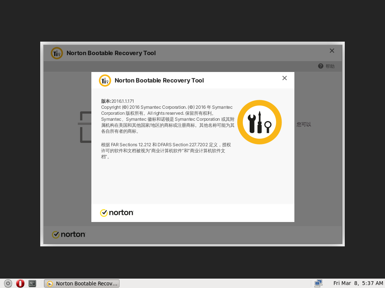Image resolution: width=385 pixels, height=288 pixels.
Task: Click the clock showing Fri Mar 8
Action: (358, 283)
